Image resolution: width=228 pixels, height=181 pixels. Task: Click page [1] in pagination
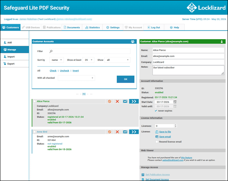(x=84, y=94)
